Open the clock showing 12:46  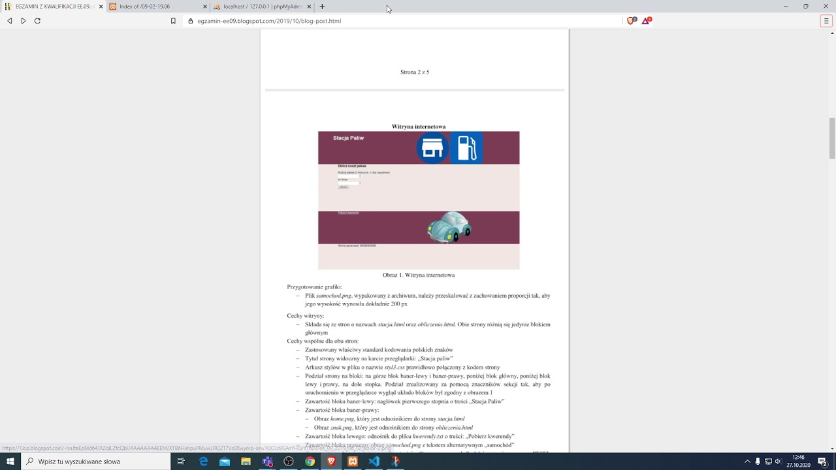798,462
